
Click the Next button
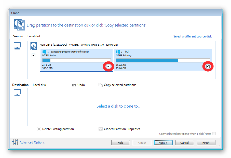pos(163,142)
